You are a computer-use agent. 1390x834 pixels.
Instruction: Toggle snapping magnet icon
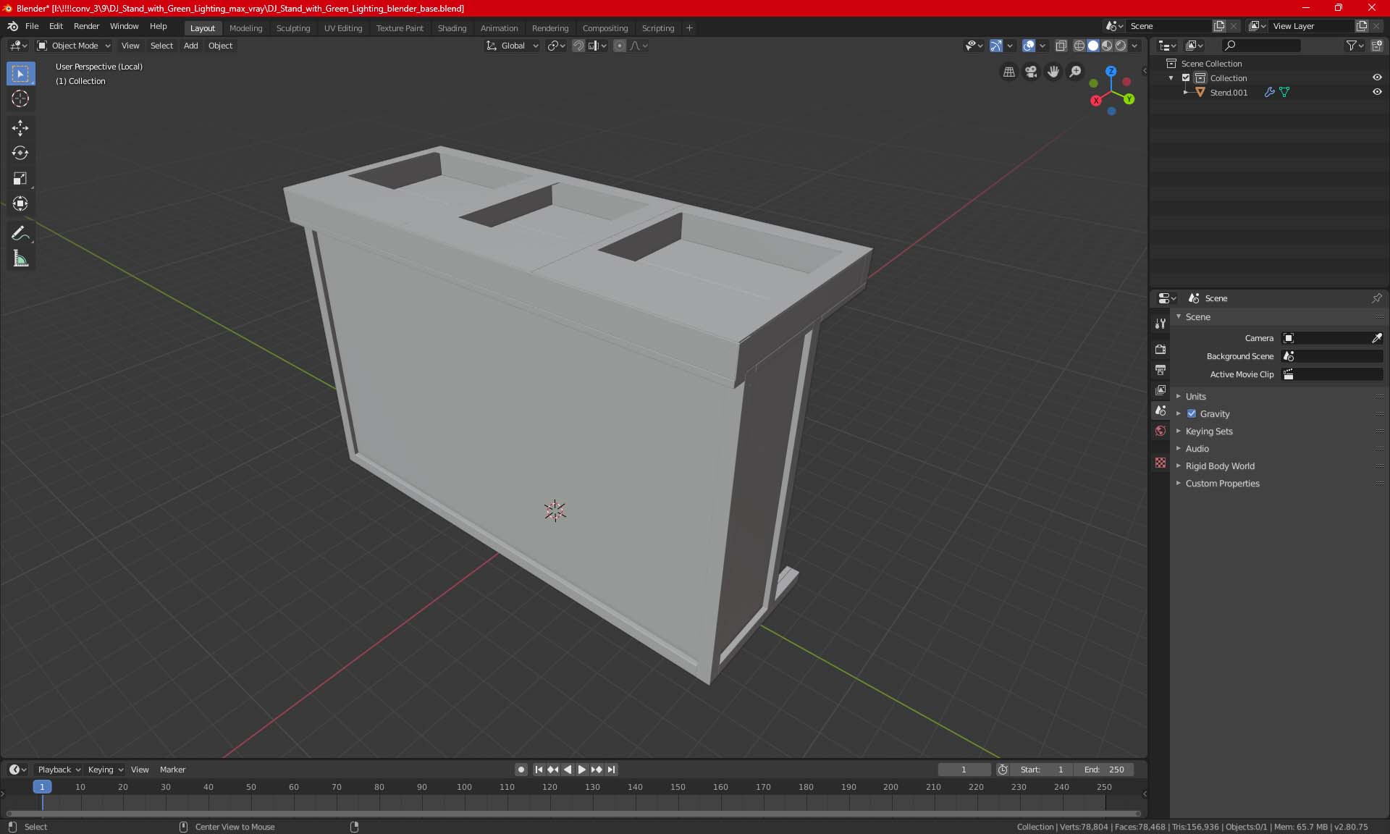pyautogui.click(x=578, y=46)
